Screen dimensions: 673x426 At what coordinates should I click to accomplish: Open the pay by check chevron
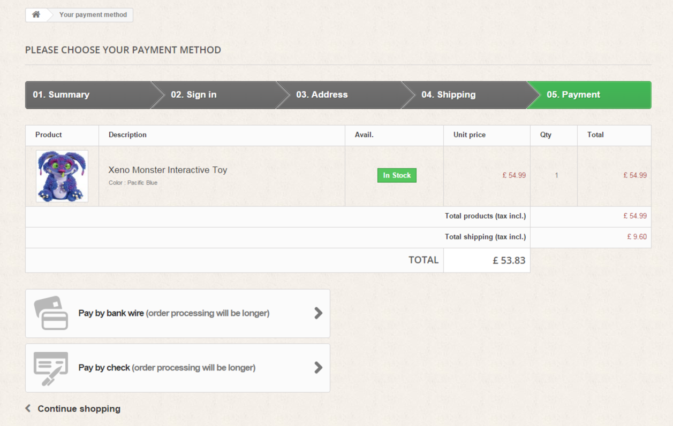pos(318,368)
